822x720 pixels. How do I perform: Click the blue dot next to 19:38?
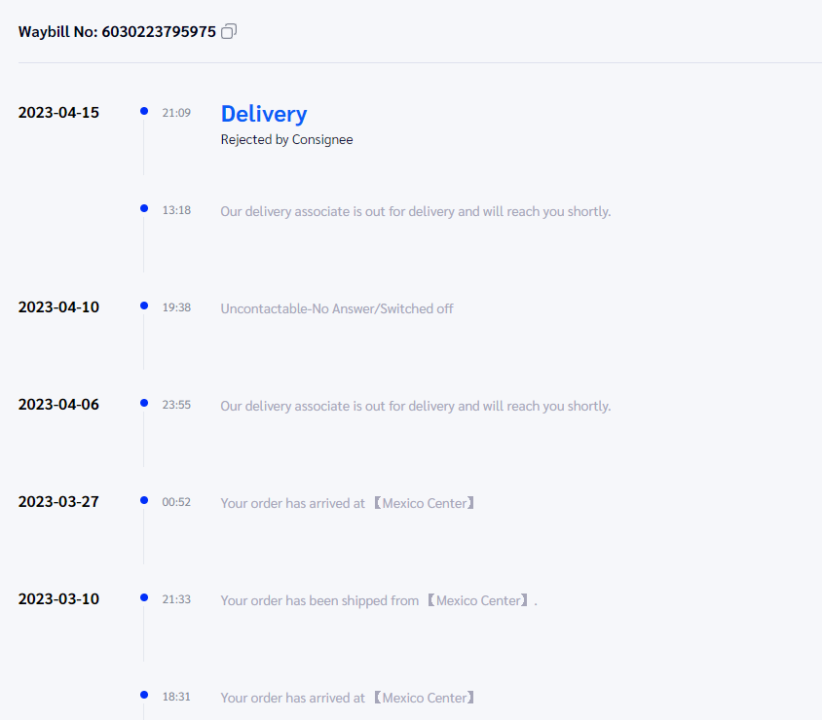(144, 306)
